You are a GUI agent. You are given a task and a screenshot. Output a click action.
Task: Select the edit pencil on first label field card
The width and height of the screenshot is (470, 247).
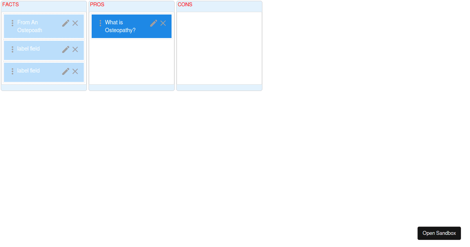pos(65,49)
